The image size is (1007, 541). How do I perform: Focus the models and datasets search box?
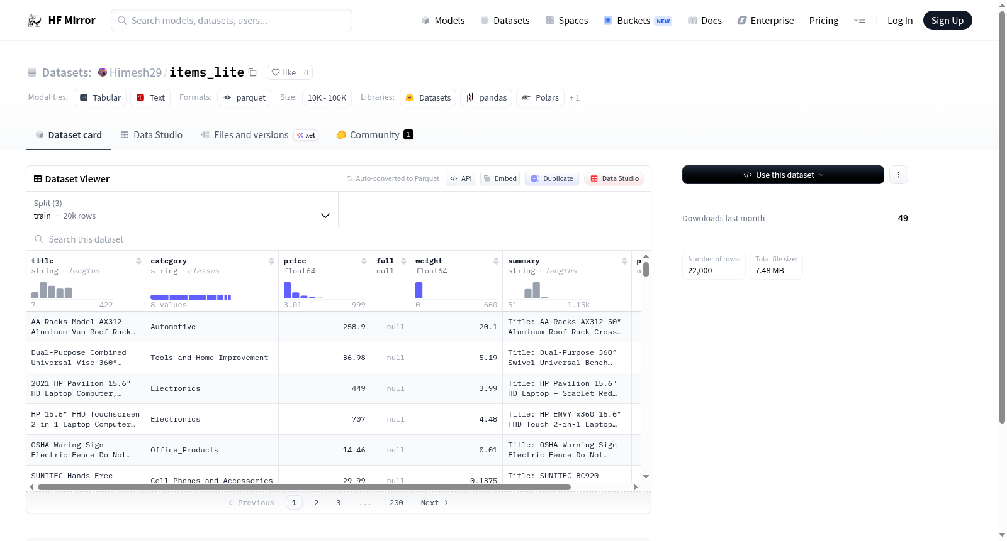pyautogui.click(x=232, y=20)
